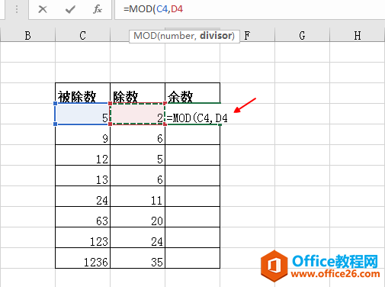Image resolution: width=385 pixels, height=287 pixels.
Task: Click the 'divisor' argument in the MOD tooltip
Action: pos(216,36)
